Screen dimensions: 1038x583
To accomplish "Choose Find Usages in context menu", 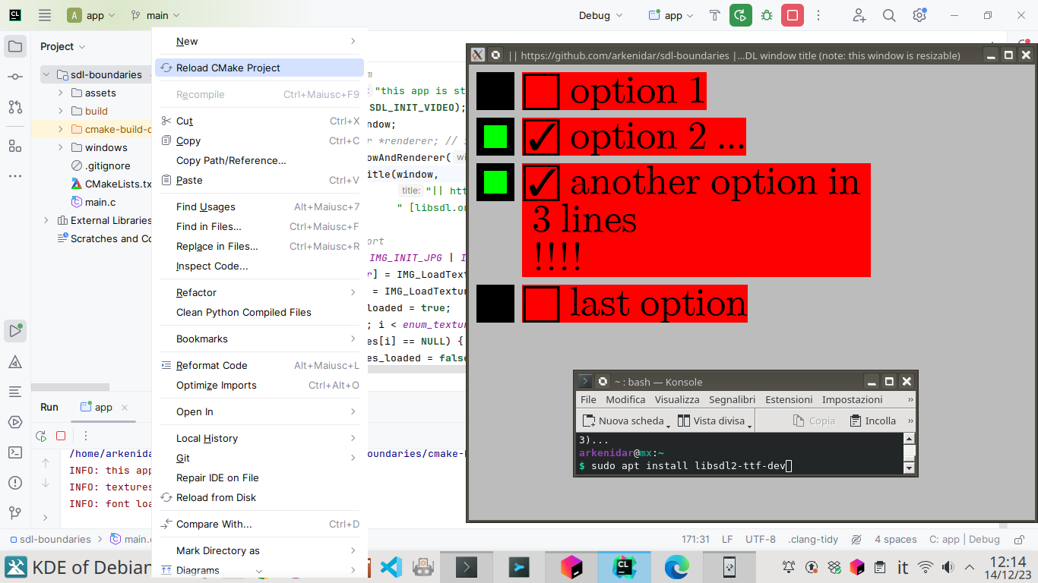I will tap(259, 206).
